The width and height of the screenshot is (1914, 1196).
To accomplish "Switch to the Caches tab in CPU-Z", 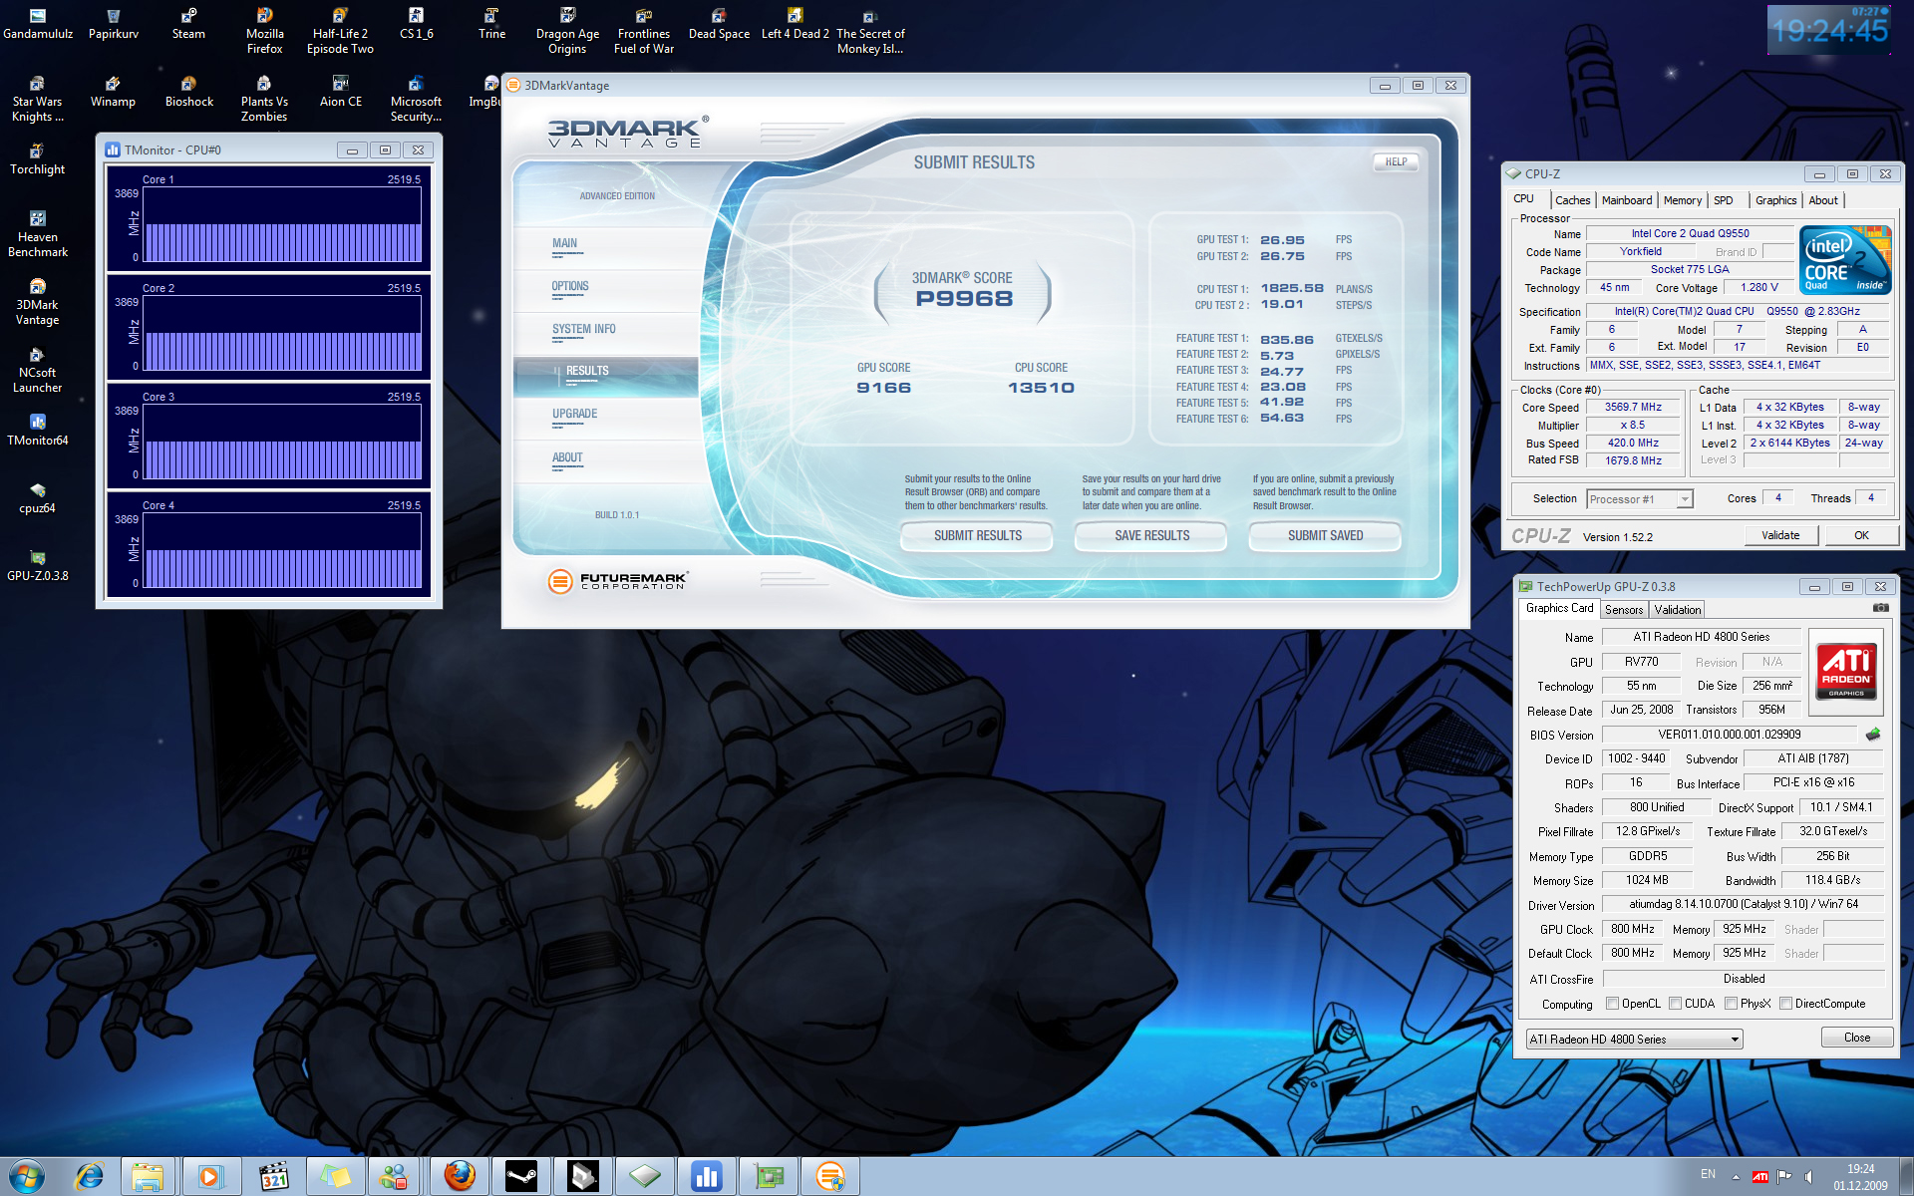I will click(1572, 200).
